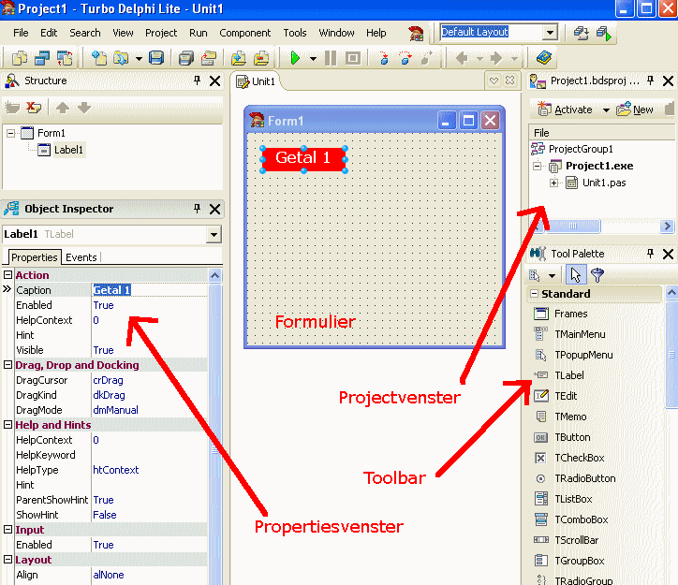This screenshot has height=585, width=678.
Task: Select Label1 in the Structure tree
Action: coord(68,150)
